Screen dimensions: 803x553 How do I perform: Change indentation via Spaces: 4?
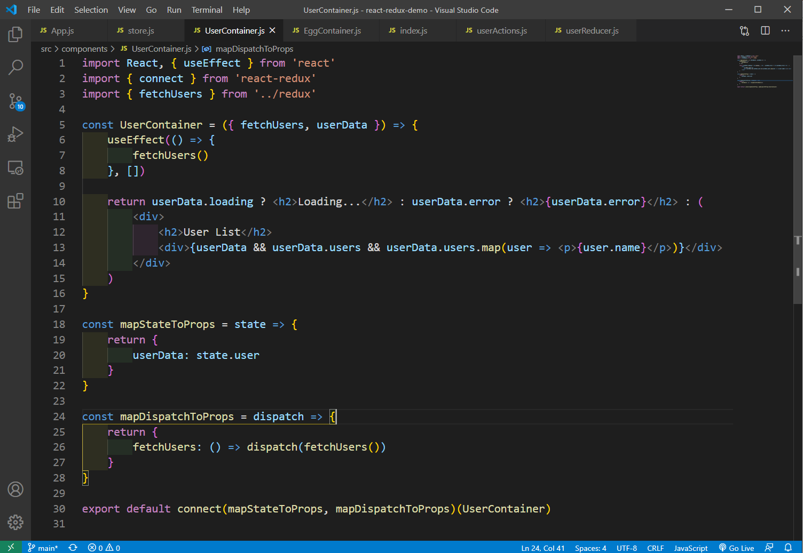click(591, 548)
